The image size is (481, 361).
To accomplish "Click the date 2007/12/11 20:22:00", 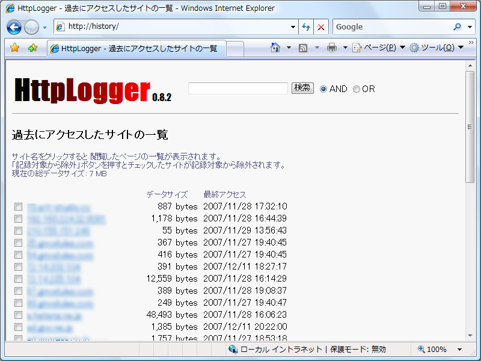I will coord(245,327).
